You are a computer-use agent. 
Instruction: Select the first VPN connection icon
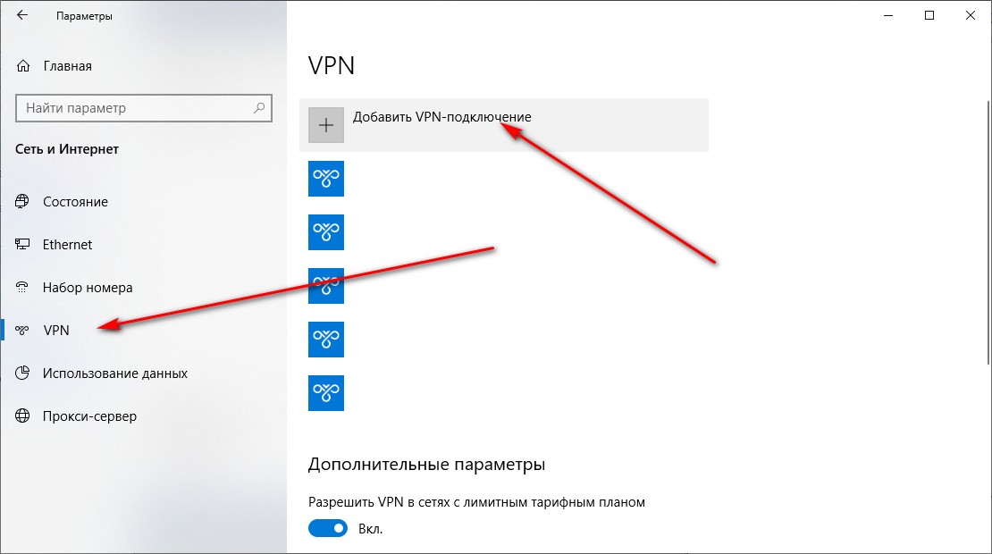[326, 179]
